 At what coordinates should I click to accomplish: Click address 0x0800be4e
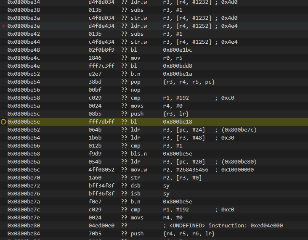(x=24, y=66)
